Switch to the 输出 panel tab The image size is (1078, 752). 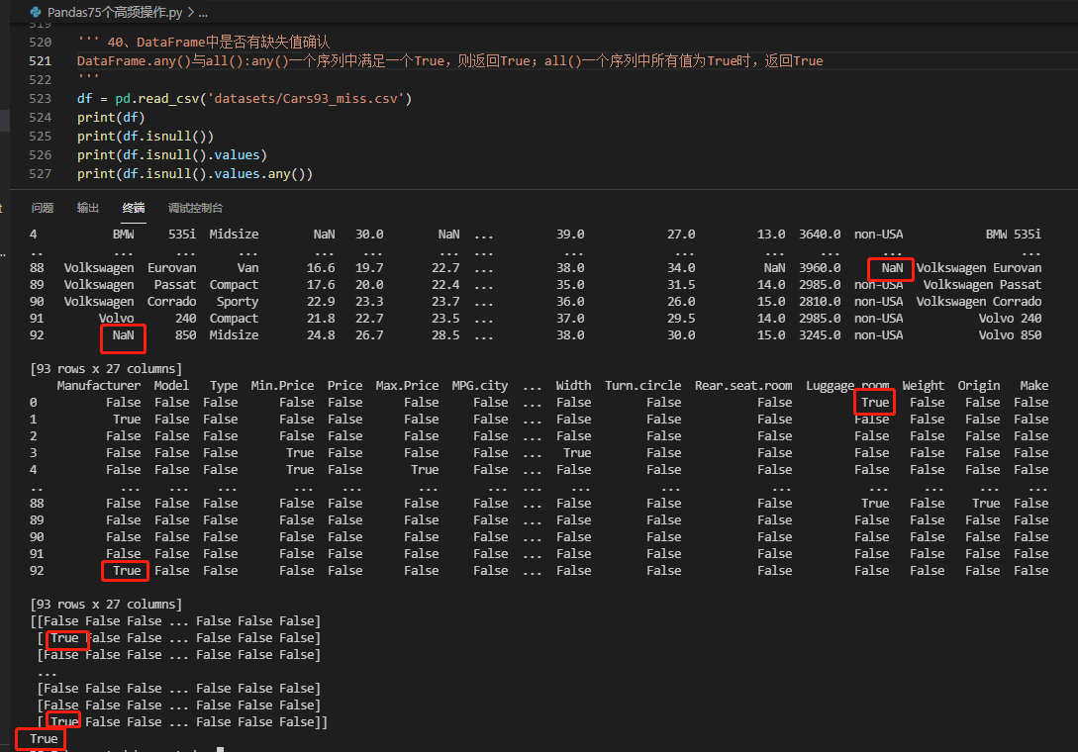[88, 208]
